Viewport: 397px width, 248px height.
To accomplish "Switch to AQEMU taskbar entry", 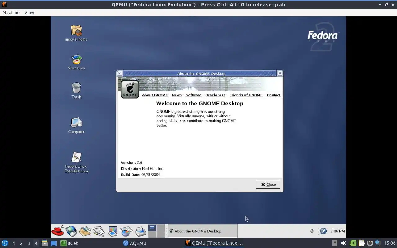I will 135,243.
